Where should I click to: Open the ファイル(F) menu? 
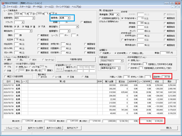12,7
